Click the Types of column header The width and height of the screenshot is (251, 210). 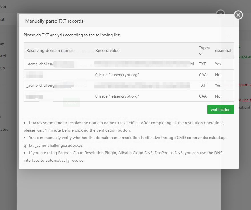(204, 51)
